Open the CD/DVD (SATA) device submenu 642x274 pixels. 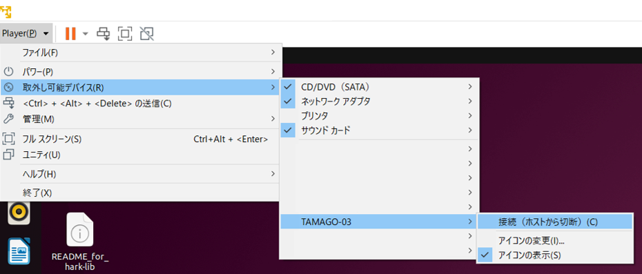379,87
